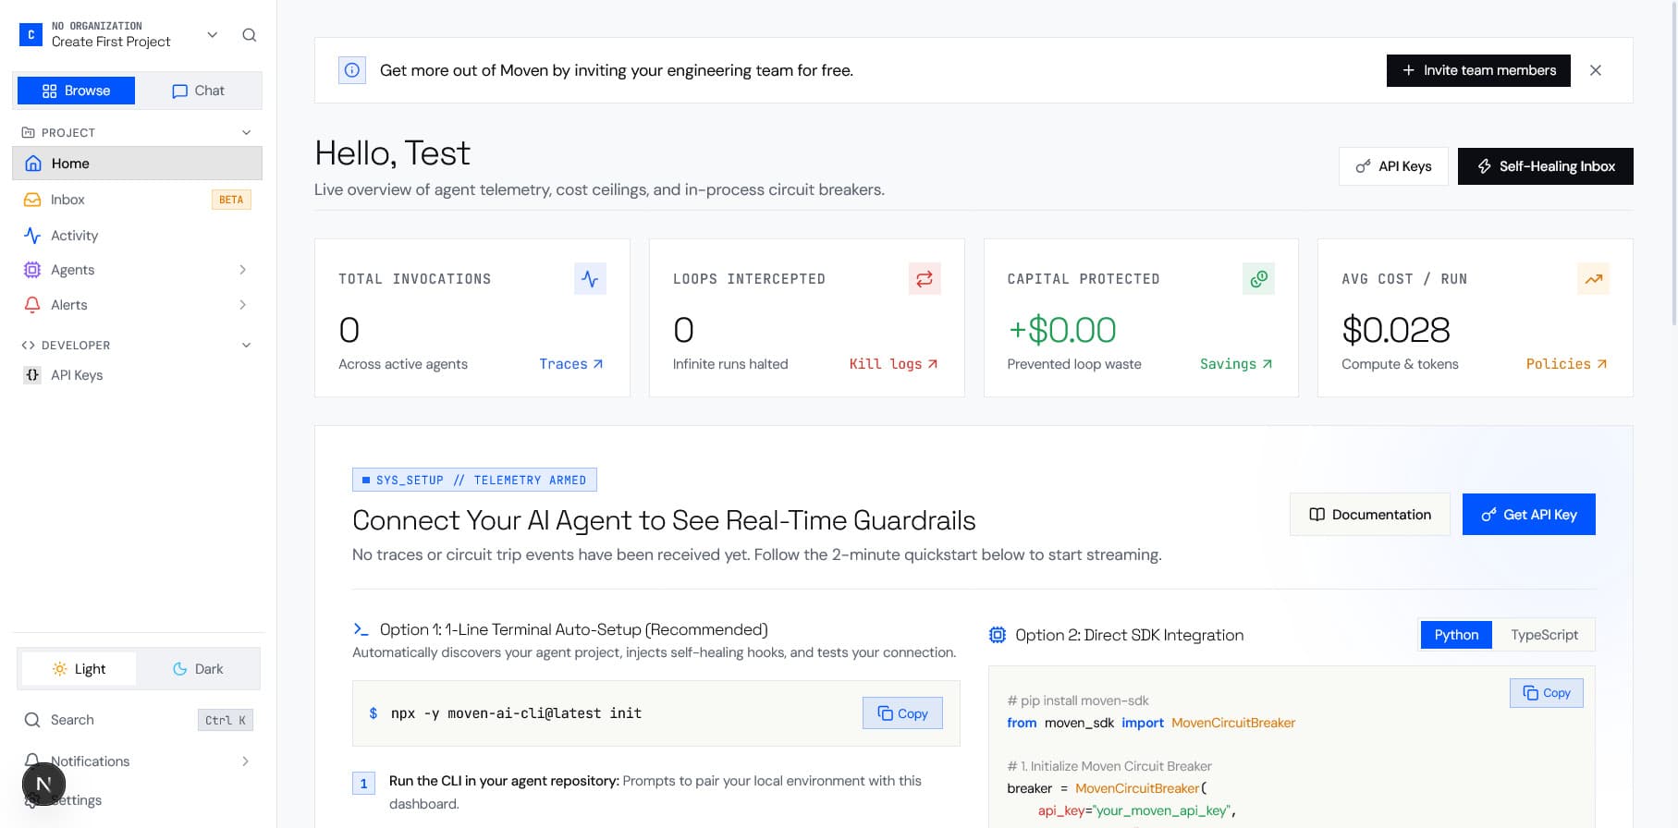Click the moon icon in theme switcher
The height and width of the screenshot is (828, 1678).
(x=180, y=669)
